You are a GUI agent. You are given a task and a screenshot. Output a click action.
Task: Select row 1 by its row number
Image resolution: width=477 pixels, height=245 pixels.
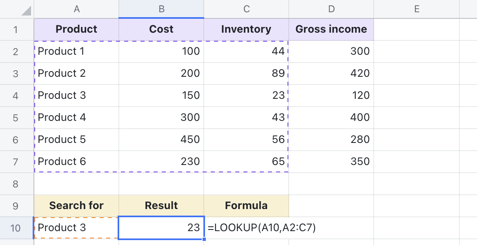16,29
